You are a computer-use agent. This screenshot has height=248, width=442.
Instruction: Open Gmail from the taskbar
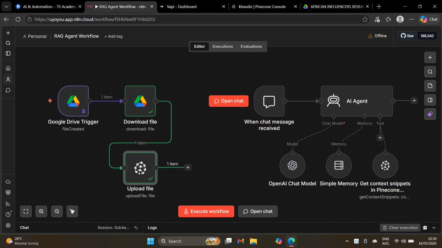[x=241, y=241]
